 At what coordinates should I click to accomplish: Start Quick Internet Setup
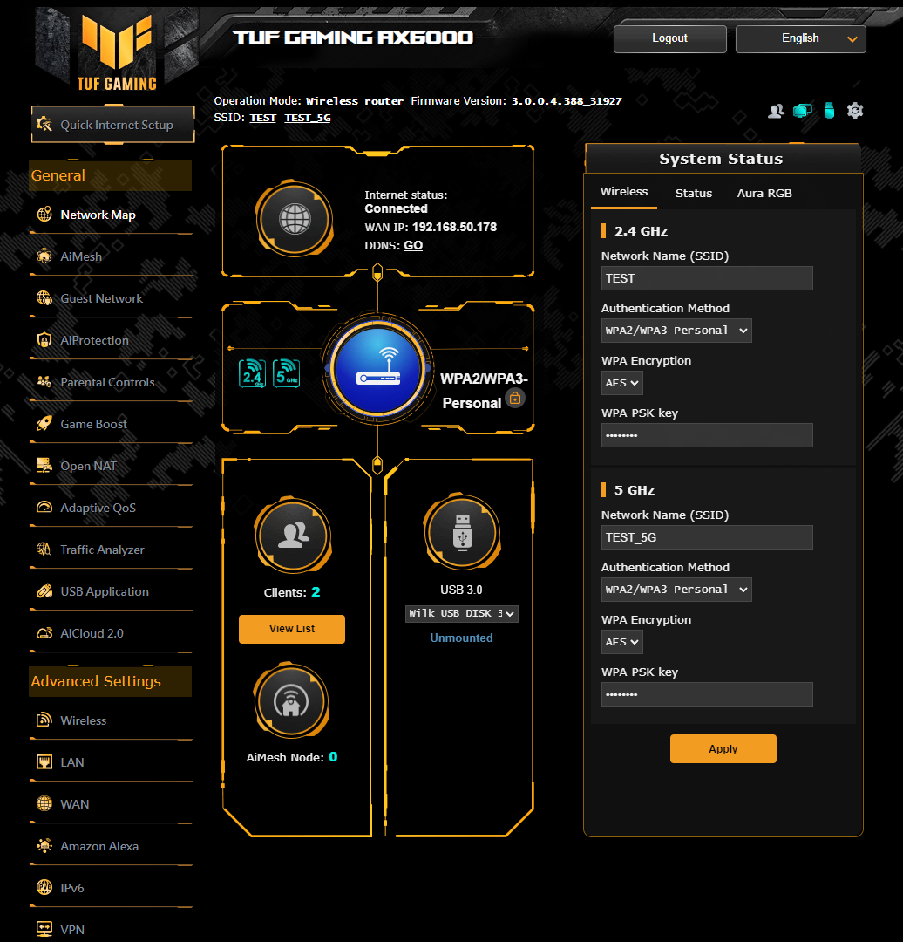click(x=113, y=125)
